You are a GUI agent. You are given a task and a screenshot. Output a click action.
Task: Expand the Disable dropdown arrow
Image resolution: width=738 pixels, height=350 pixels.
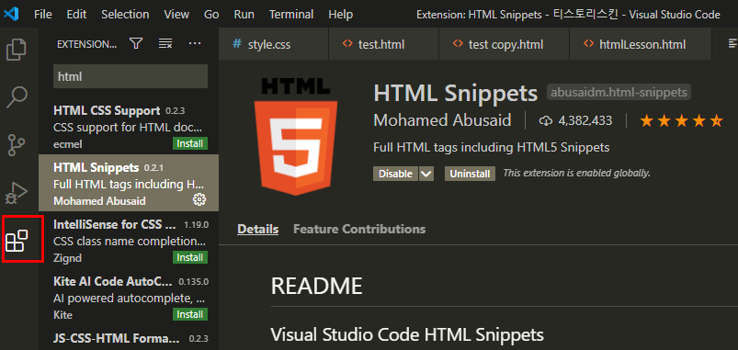click(426, 174)
